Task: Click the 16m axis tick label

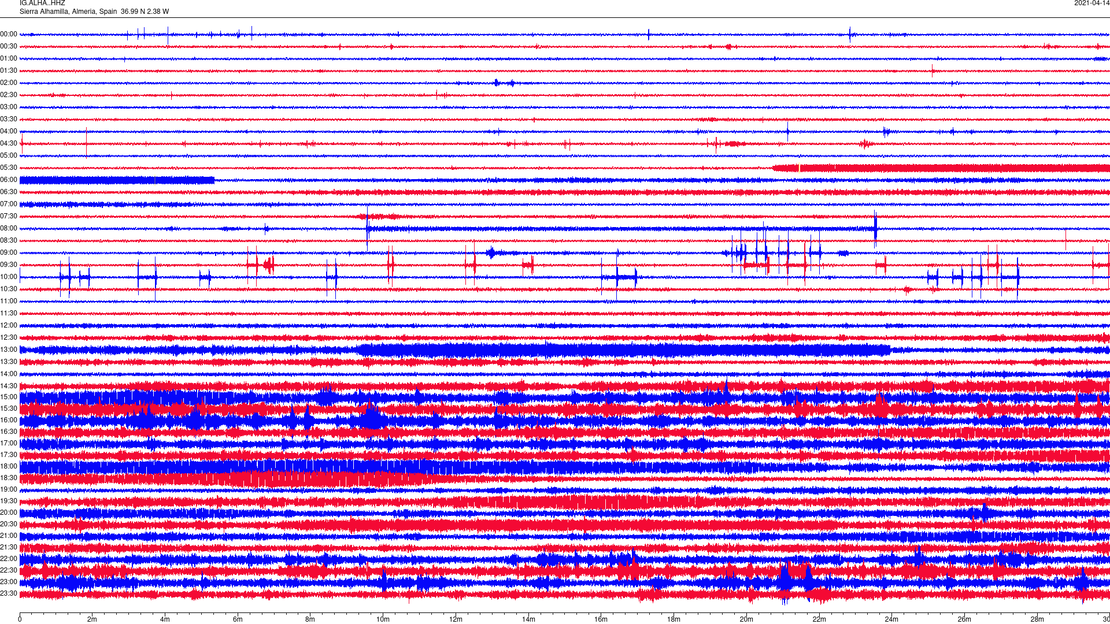Action: [x=601, y=619]
